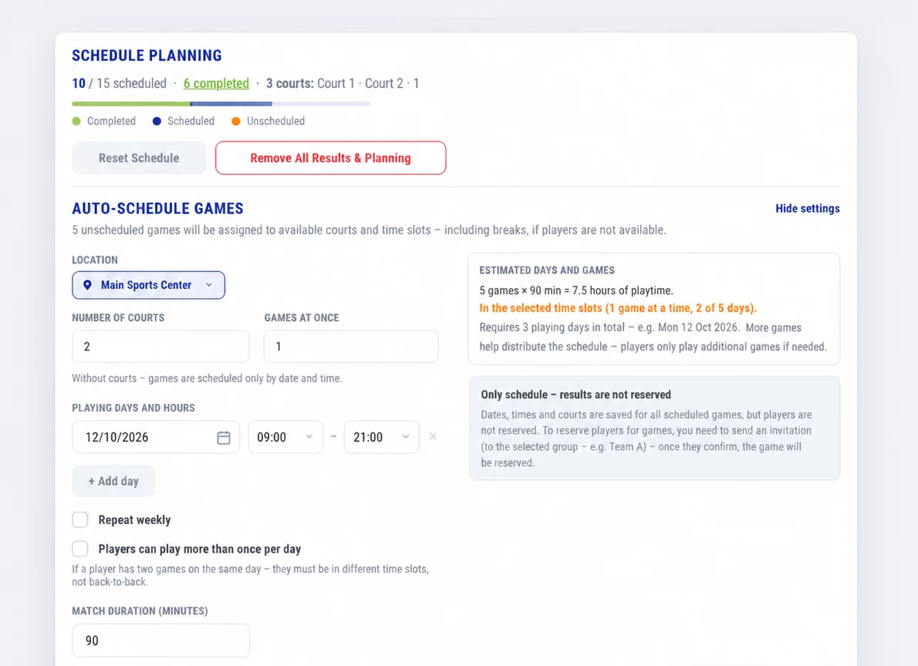Click the '10 / 15 scheduled' text
Image resolution: width=918 pixels, height=666 pixels.
[120, 83]
